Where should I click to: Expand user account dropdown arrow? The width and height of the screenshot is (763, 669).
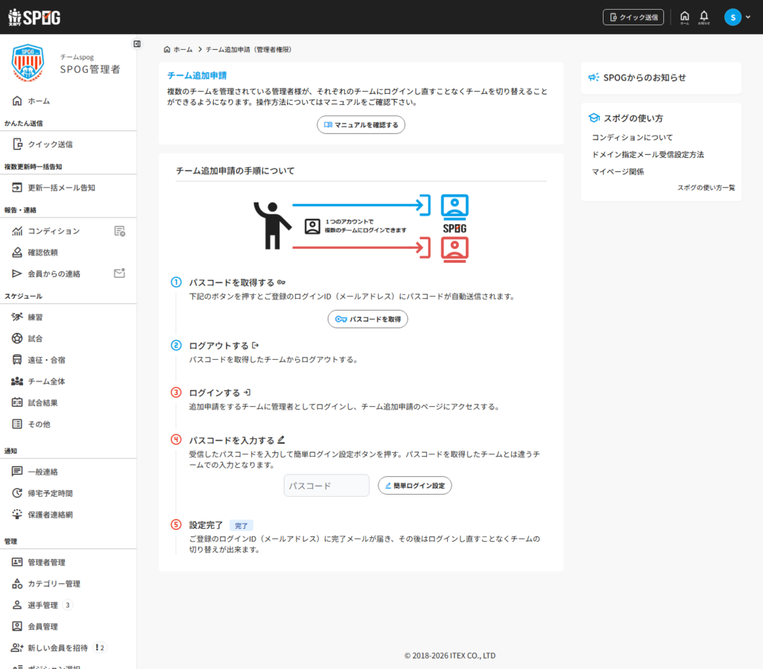pyautogui.click(x=748, y=17)
